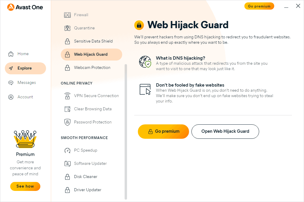Open Driver Updater
Screen dimensions: 304x202
point(92,190)
